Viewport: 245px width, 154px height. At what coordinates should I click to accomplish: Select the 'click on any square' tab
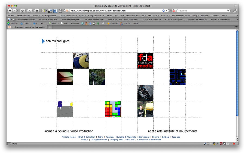pyautogui.click(x=27, y=27)
